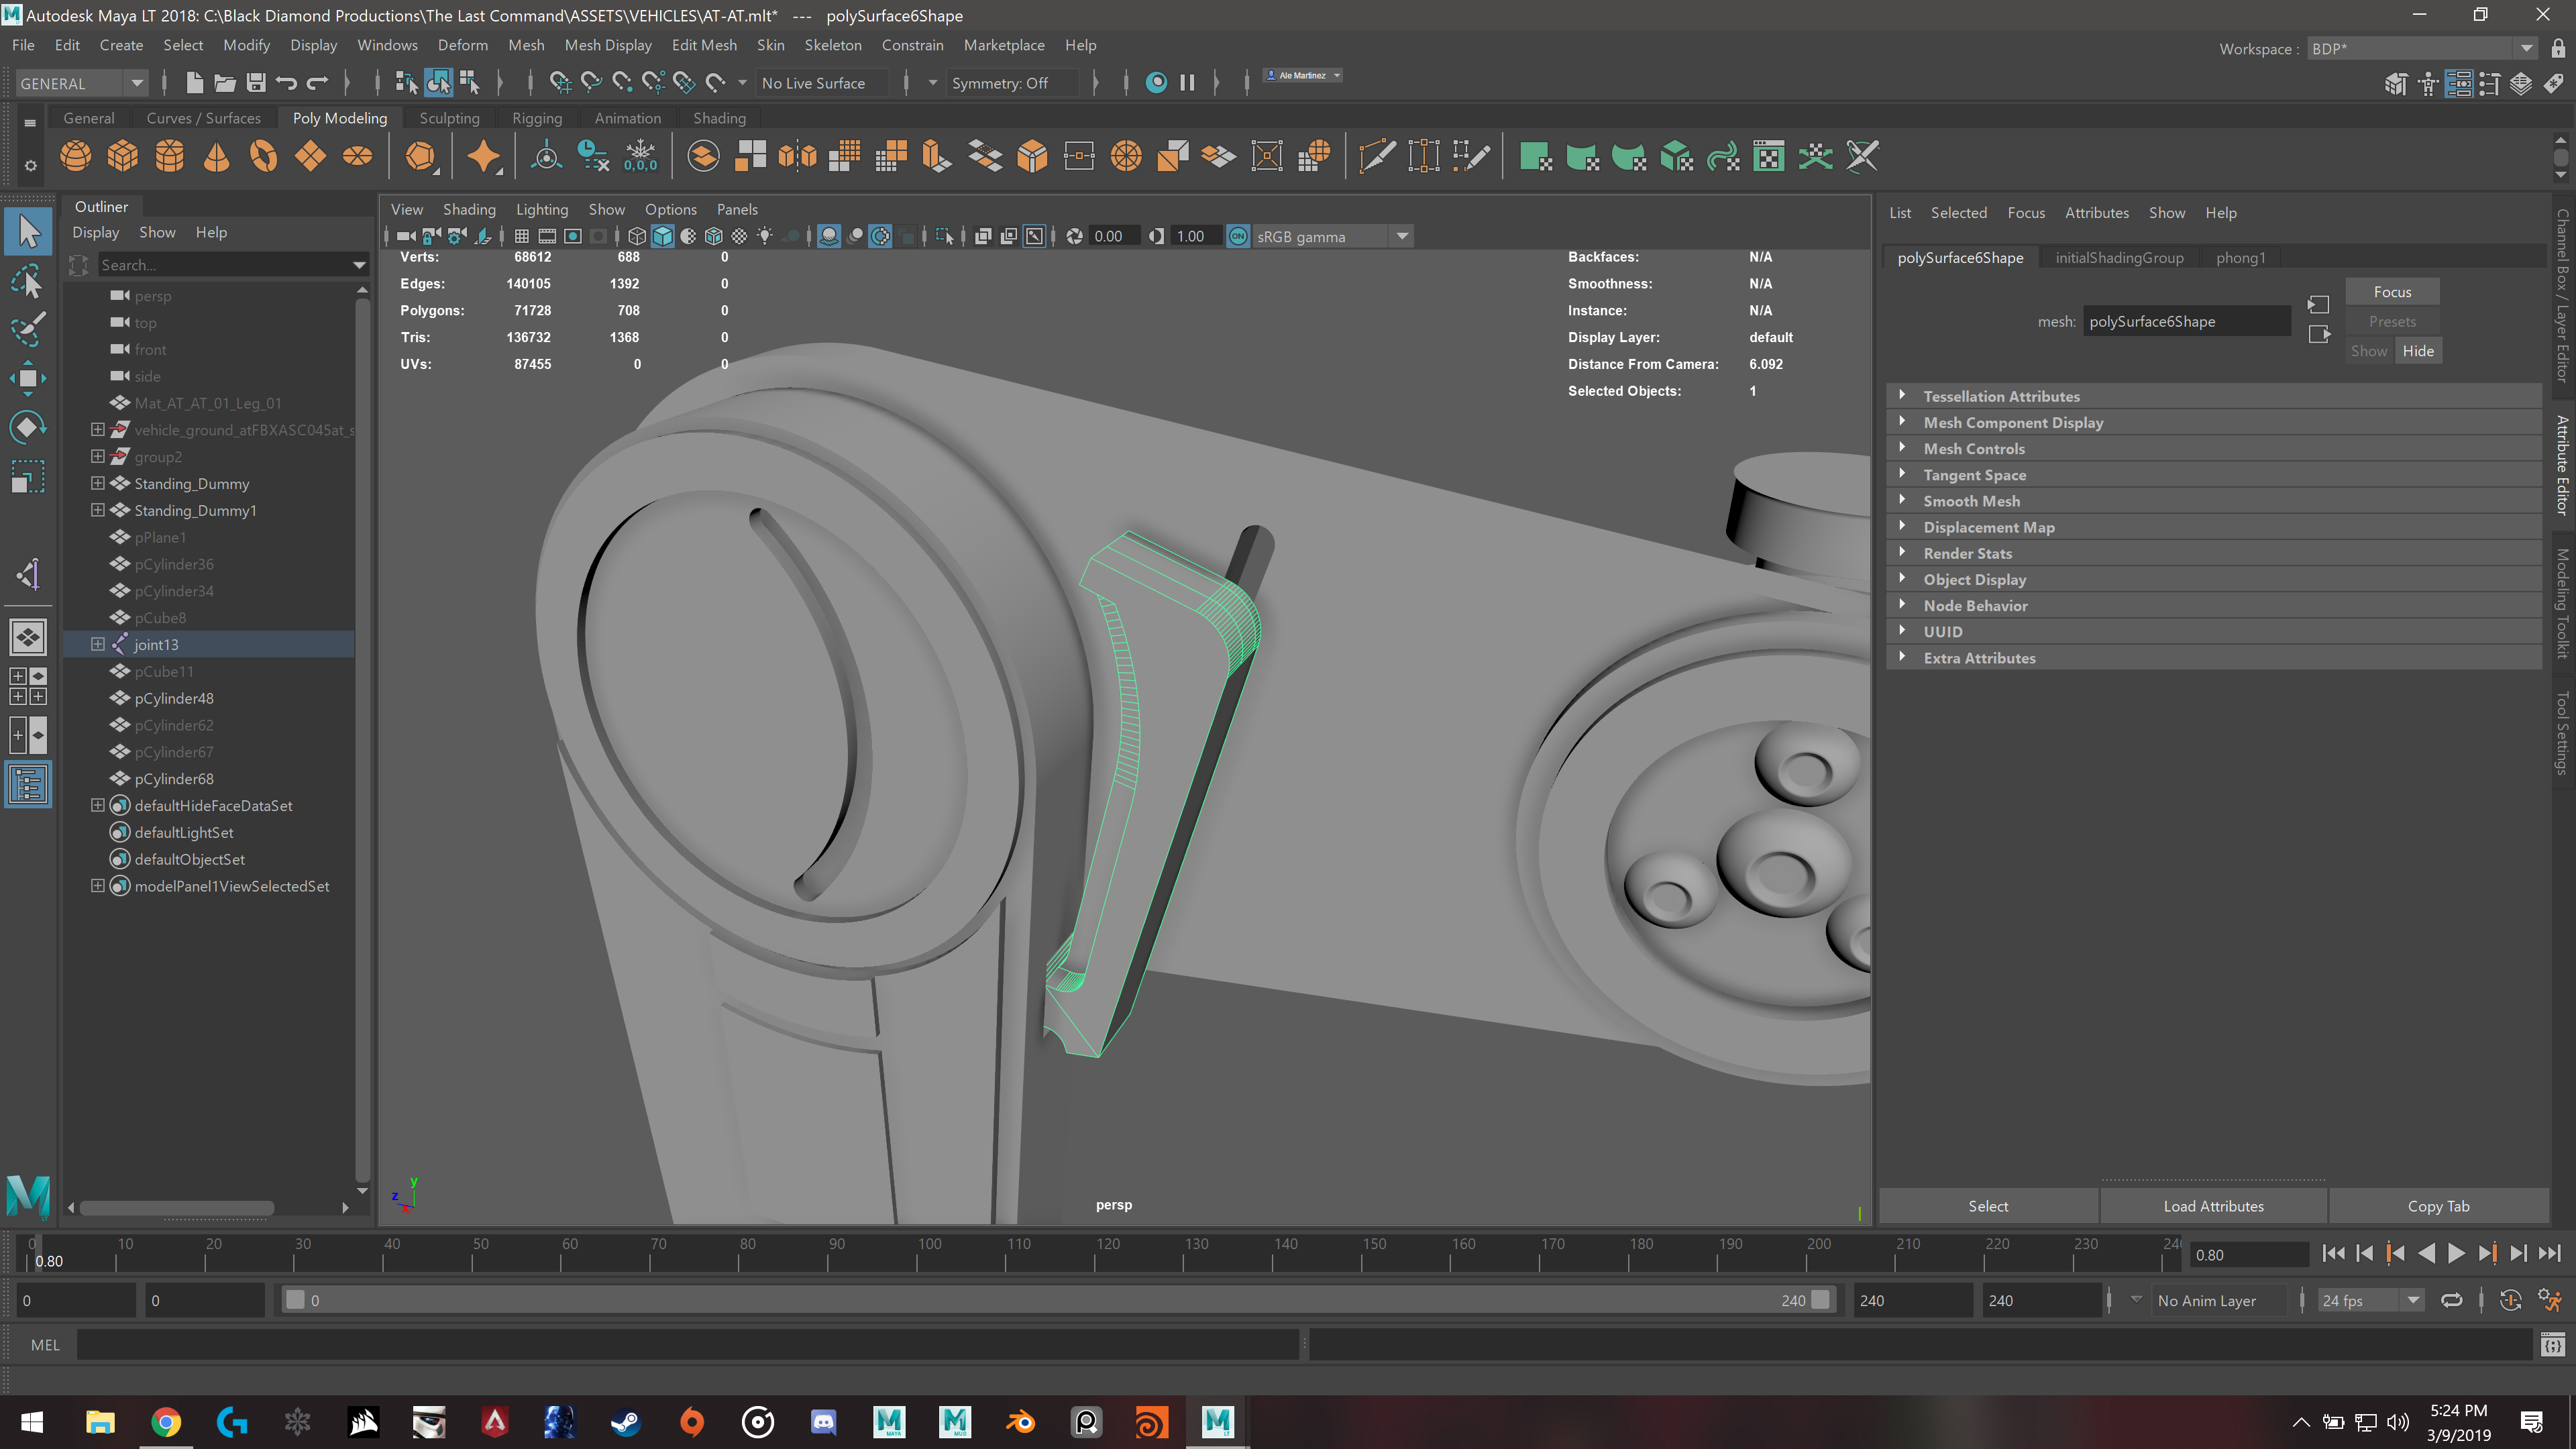Activate the Rotate tool
2576x1449 pixels.
click(28, 427)
